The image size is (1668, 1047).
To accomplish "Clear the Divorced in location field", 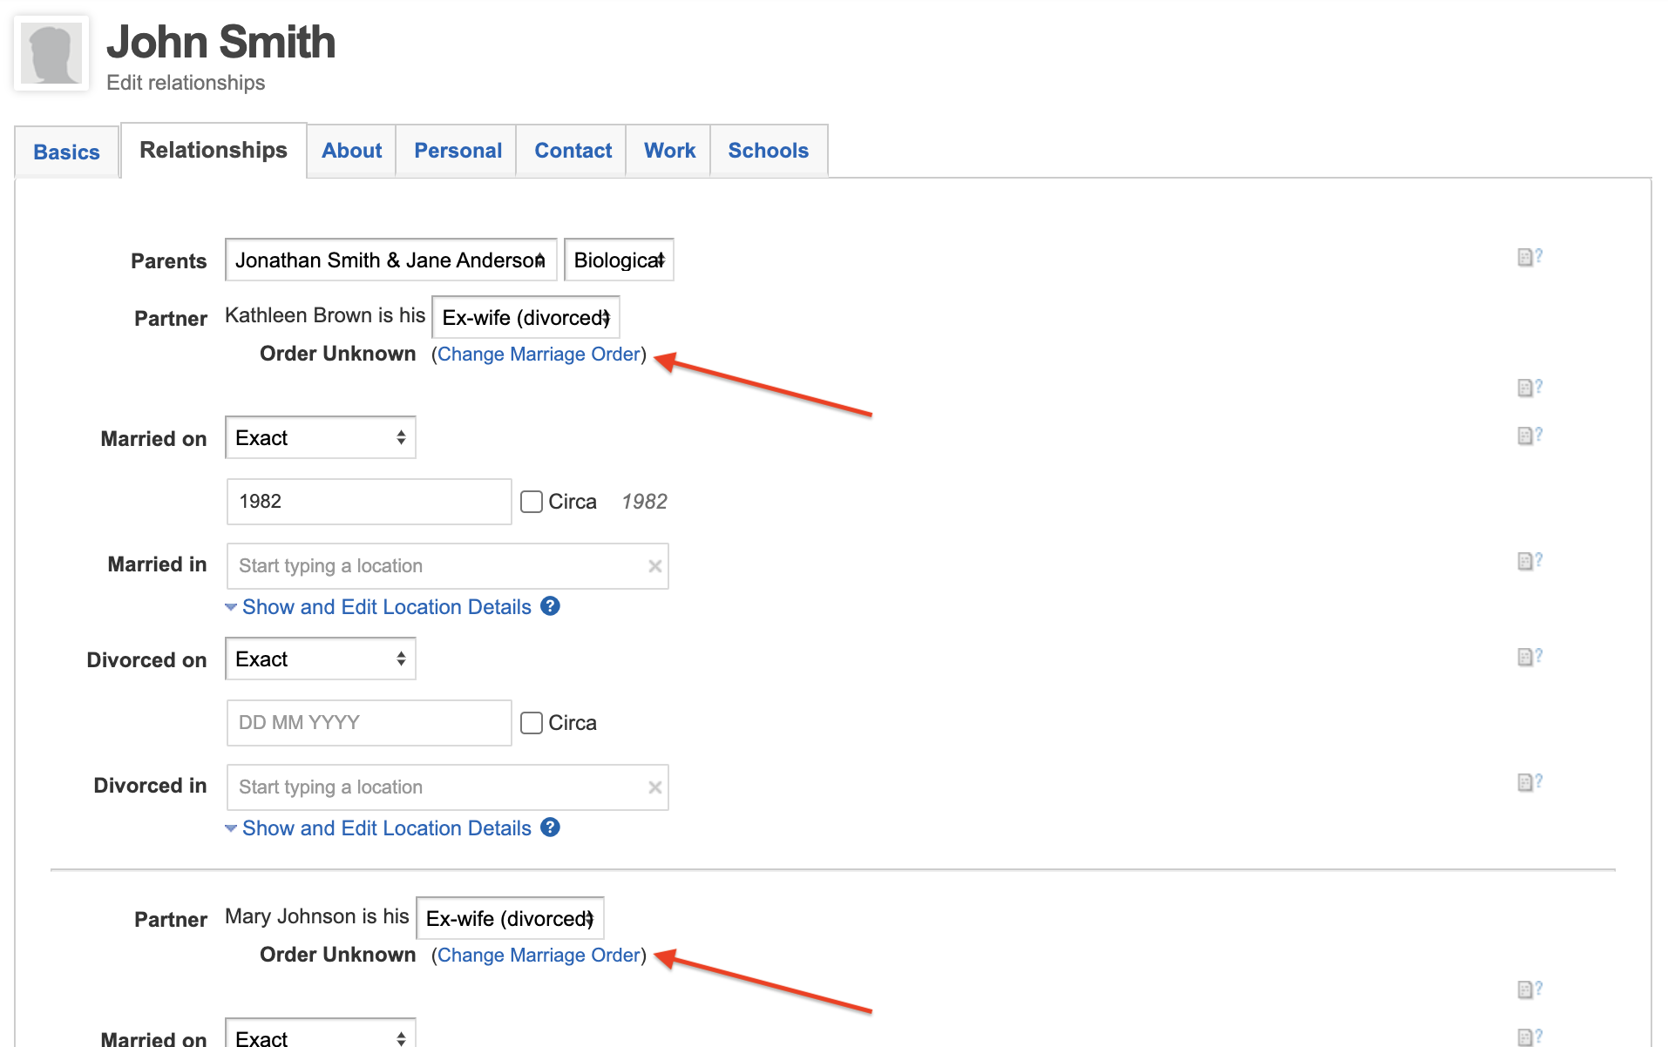I will pos(654,787).
